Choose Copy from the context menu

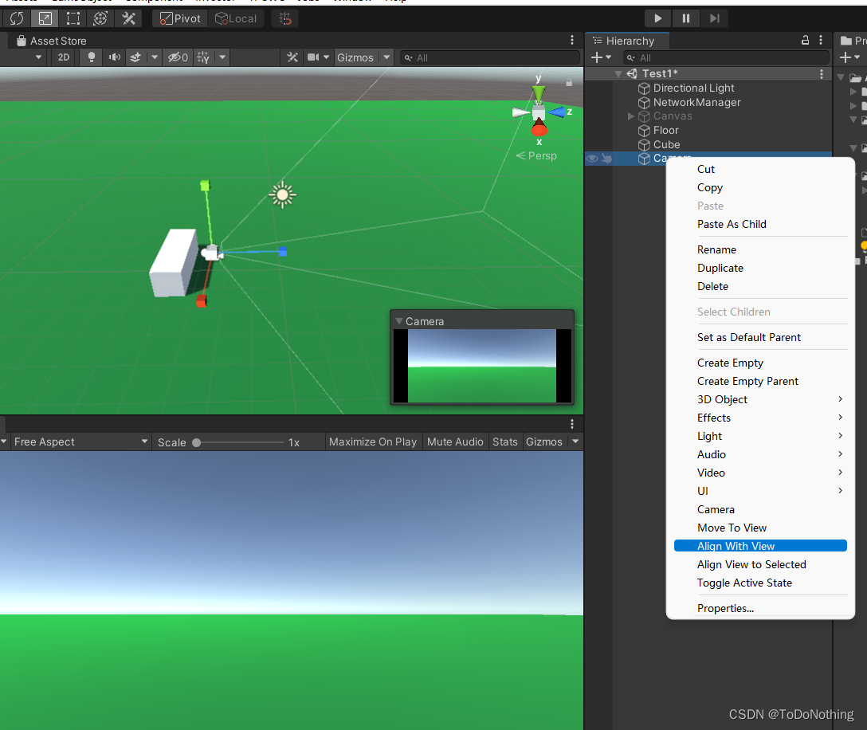(x=760, y=187)
